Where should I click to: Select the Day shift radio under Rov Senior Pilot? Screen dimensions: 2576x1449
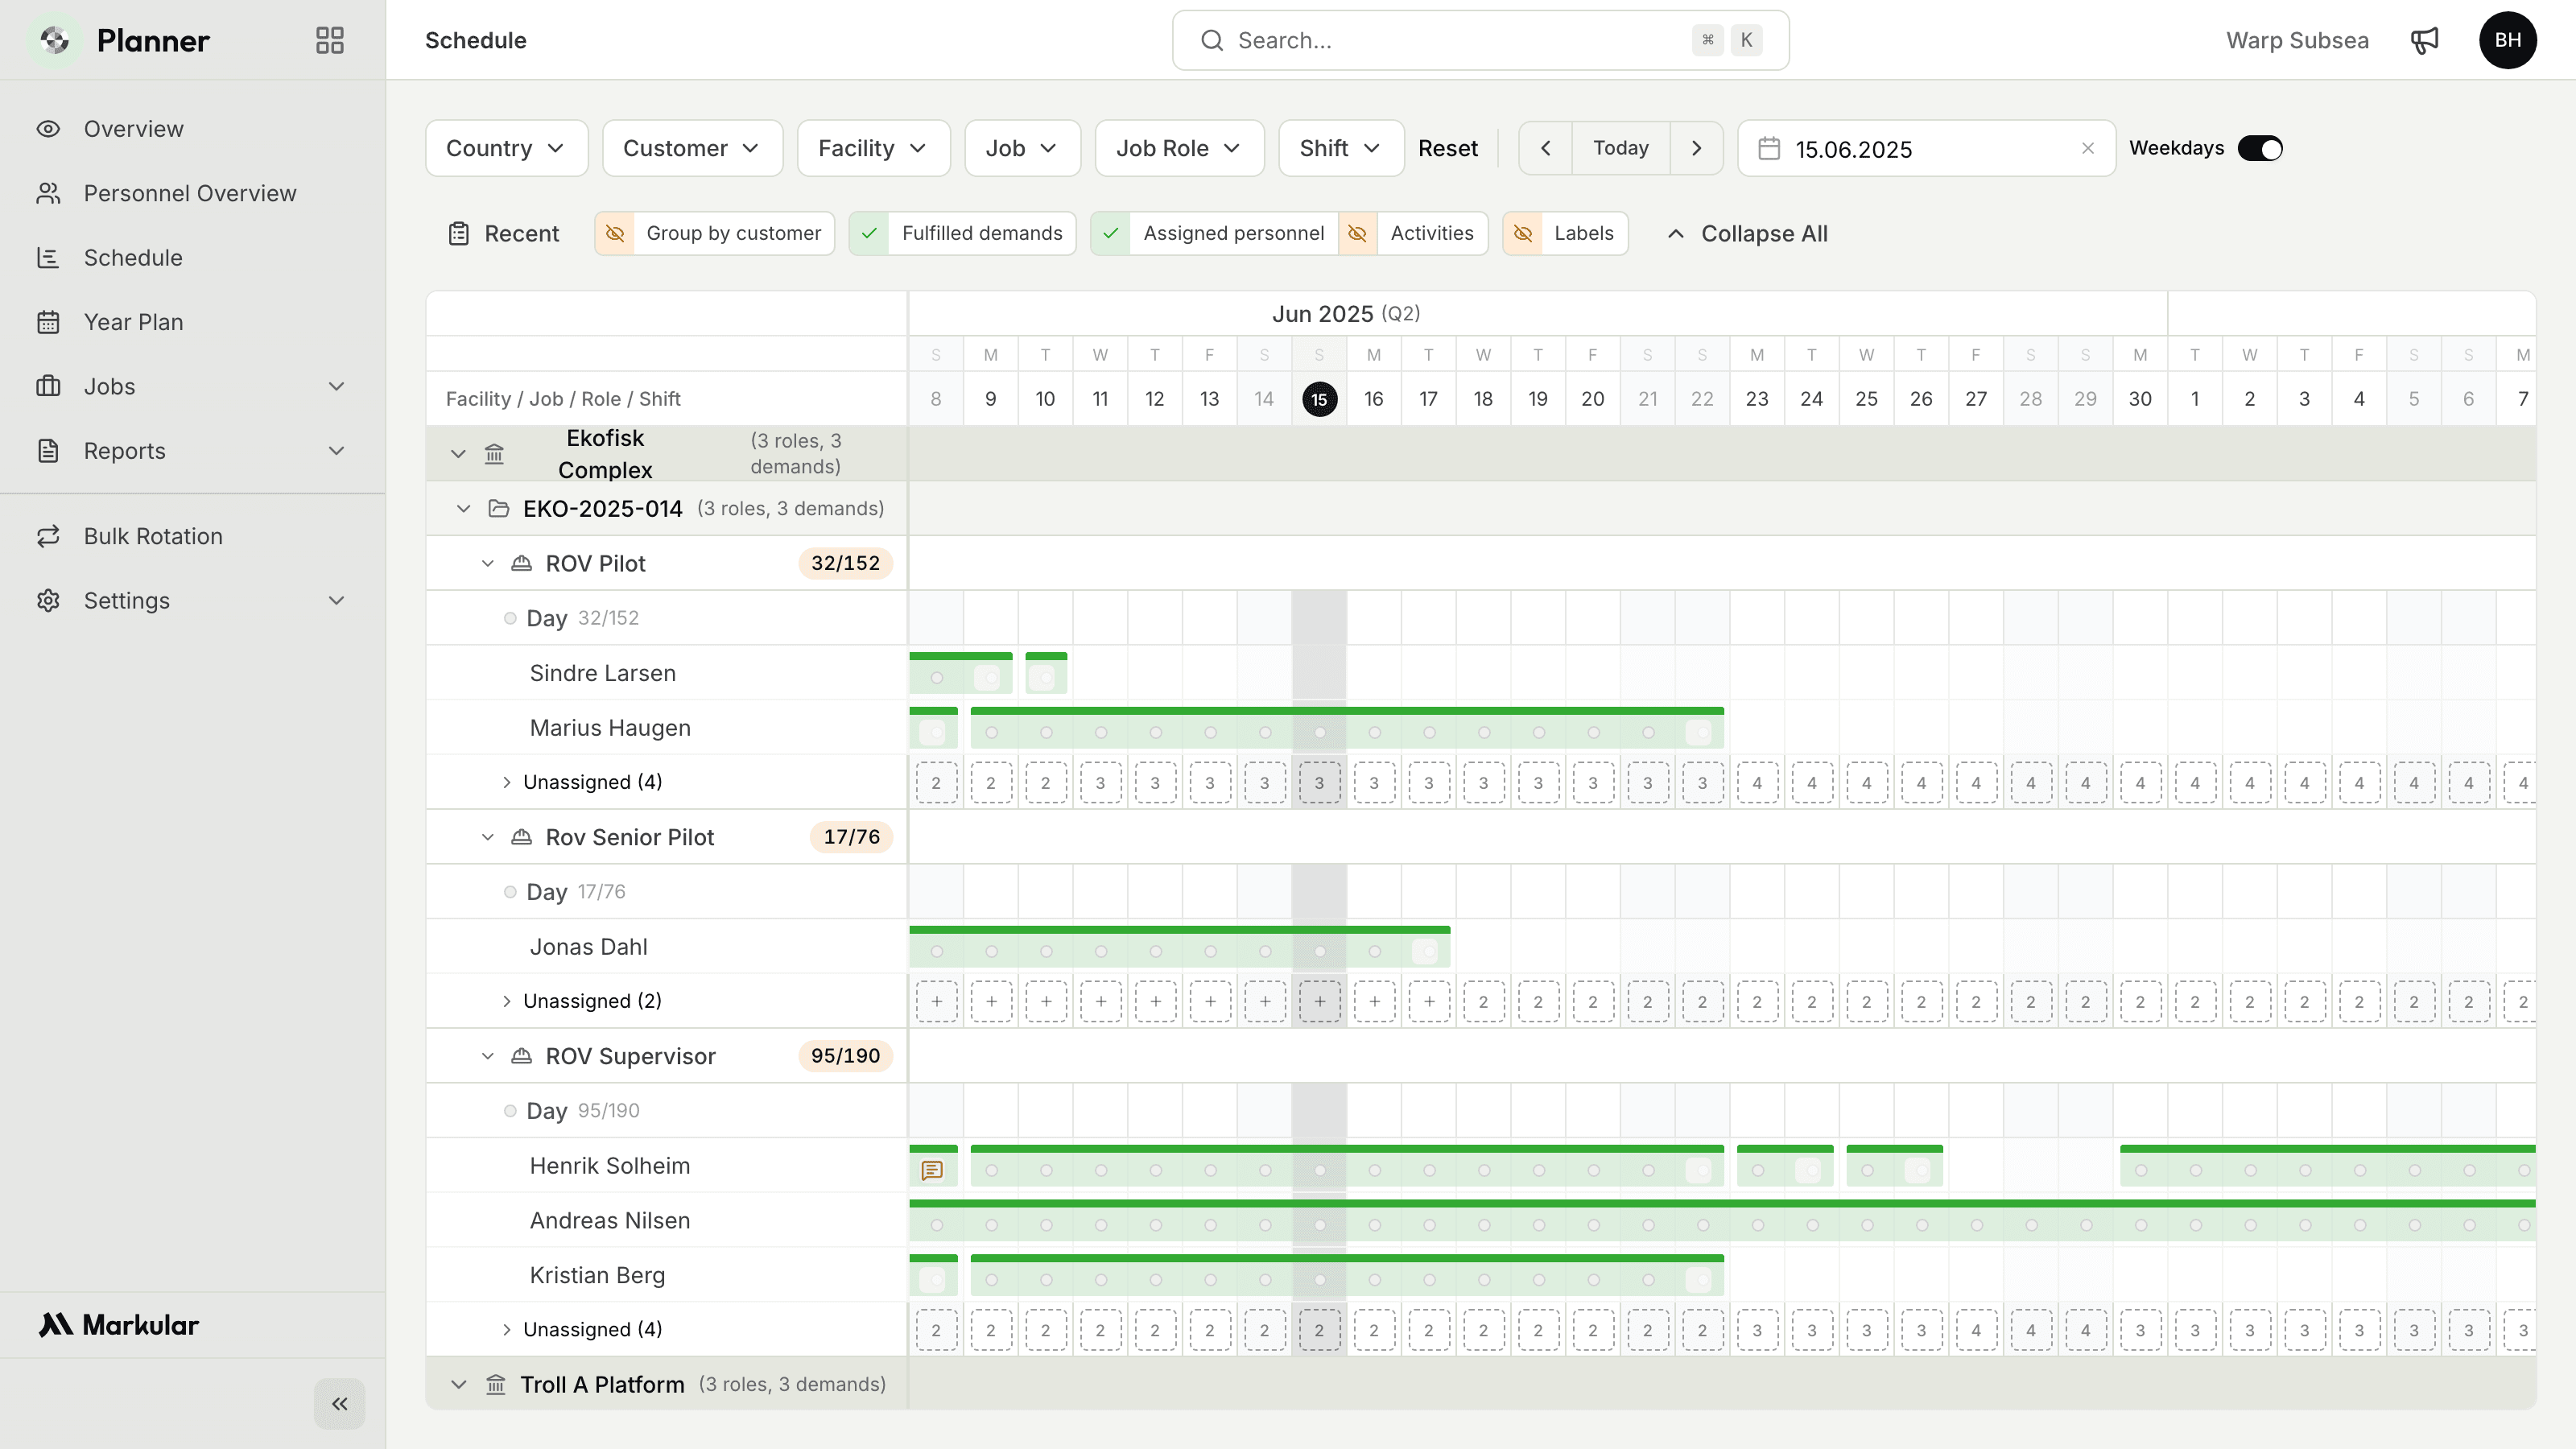[510, 892]
